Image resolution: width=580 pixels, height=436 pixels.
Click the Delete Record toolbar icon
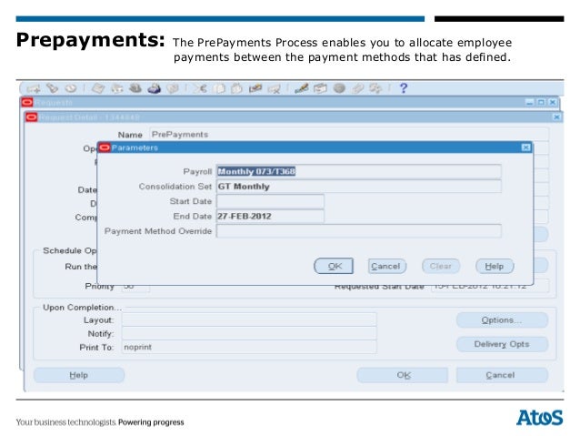click(x=275, y=88)
